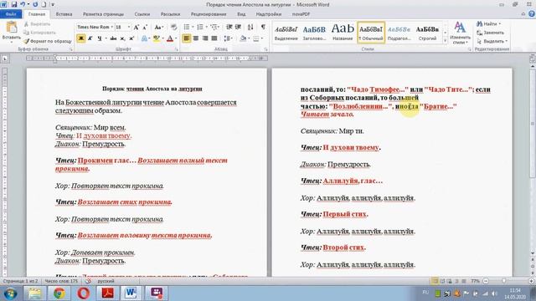Open the font size dropdown showing 18
536x301 pixels.
[129, 27]
